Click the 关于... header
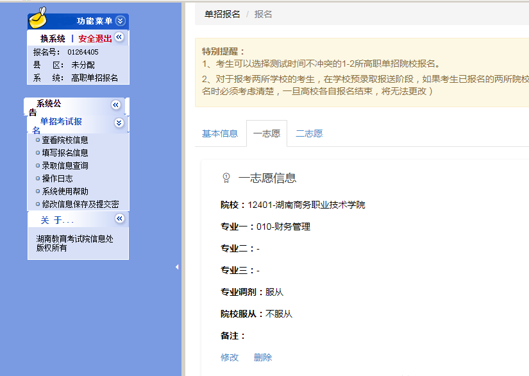 (57, 220)
